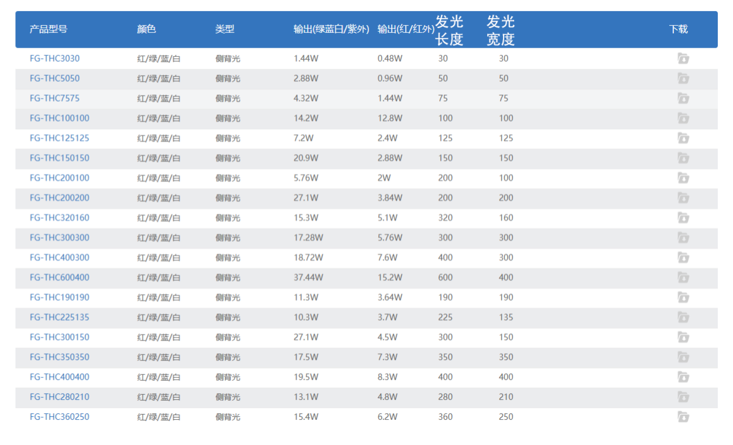The width and height of the screenshot is (733, 445).
Task: Open the FG-THC3030 product link
Action: [54, 59]
